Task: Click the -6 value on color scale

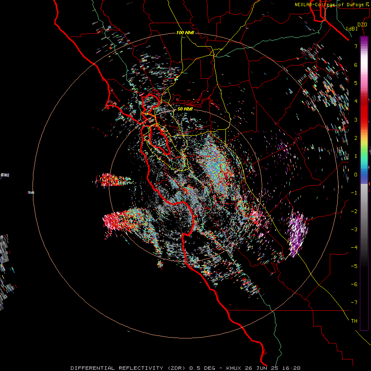Action: [354, 284]
